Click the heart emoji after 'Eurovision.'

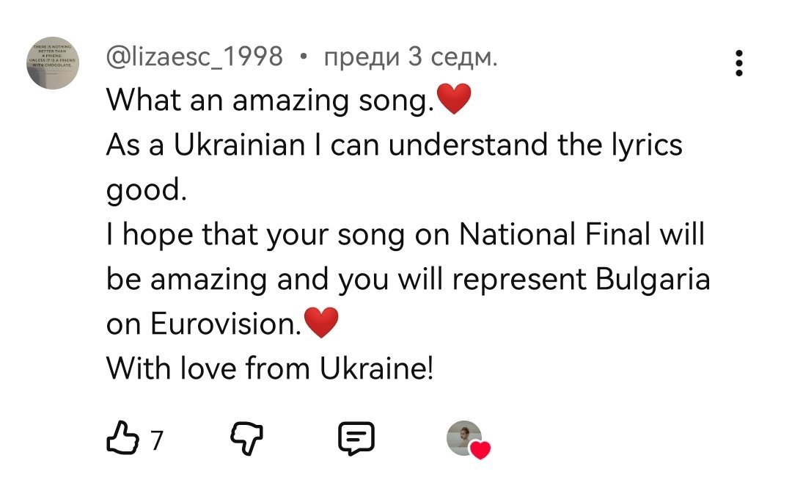coord(320,323)
